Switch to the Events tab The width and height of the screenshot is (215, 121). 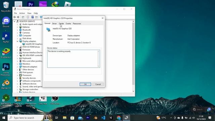coord(68,24)
